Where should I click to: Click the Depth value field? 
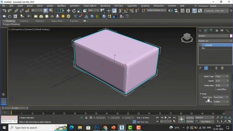point(221,81)
